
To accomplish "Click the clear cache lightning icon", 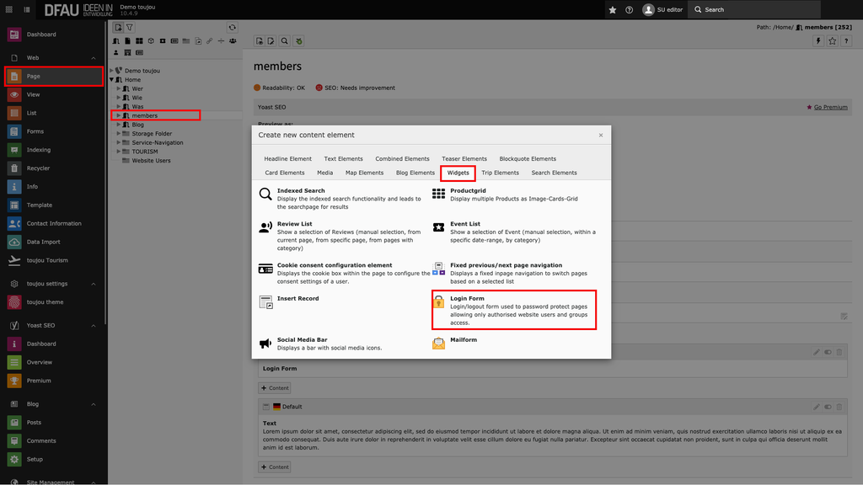I will pos(817,40).
